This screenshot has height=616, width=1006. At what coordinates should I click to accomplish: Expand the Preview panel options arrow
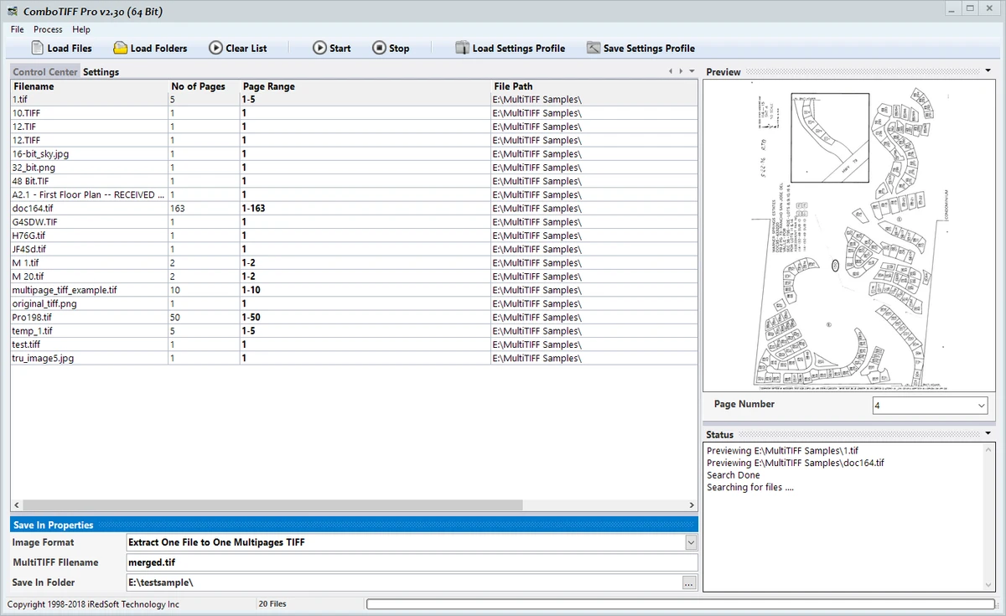[x=989, y=71]
